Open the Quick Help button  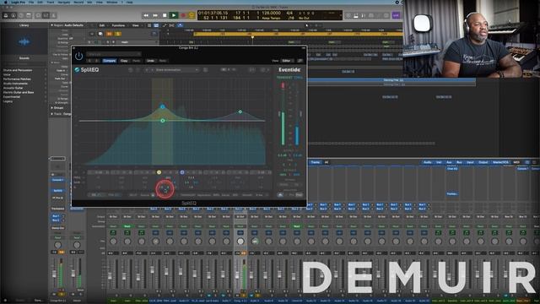click(x=21, y=15)
